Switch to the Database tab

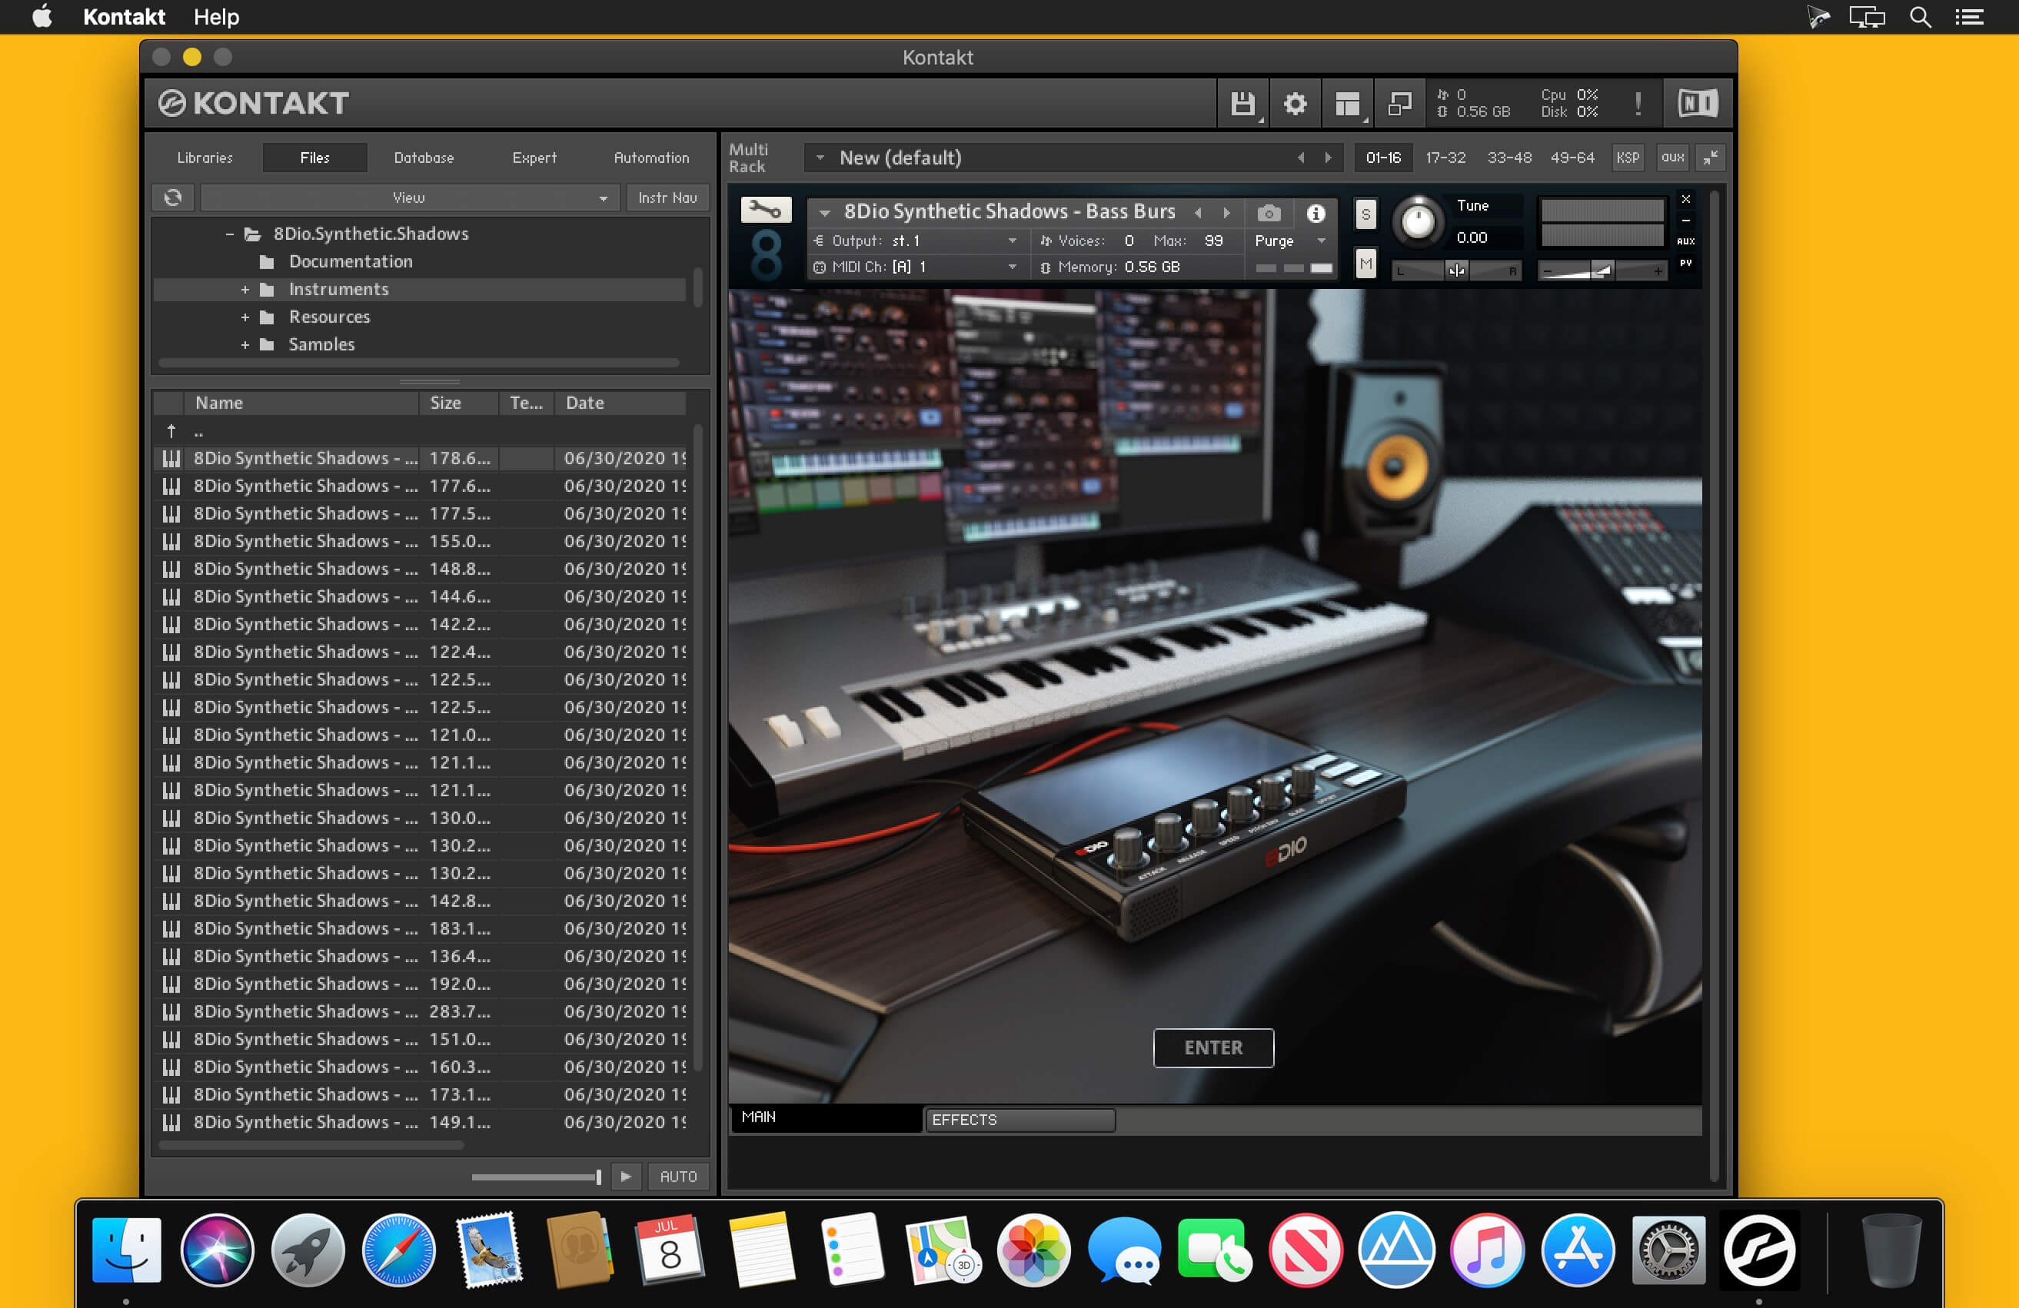[x=424, y=158]
